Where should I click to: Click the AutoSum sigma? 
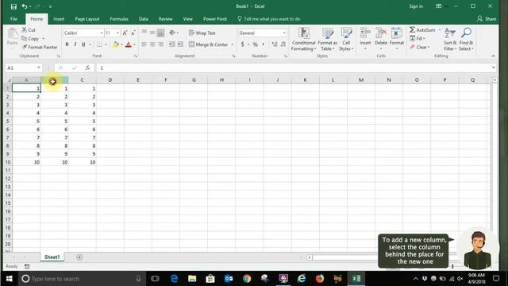412,30
